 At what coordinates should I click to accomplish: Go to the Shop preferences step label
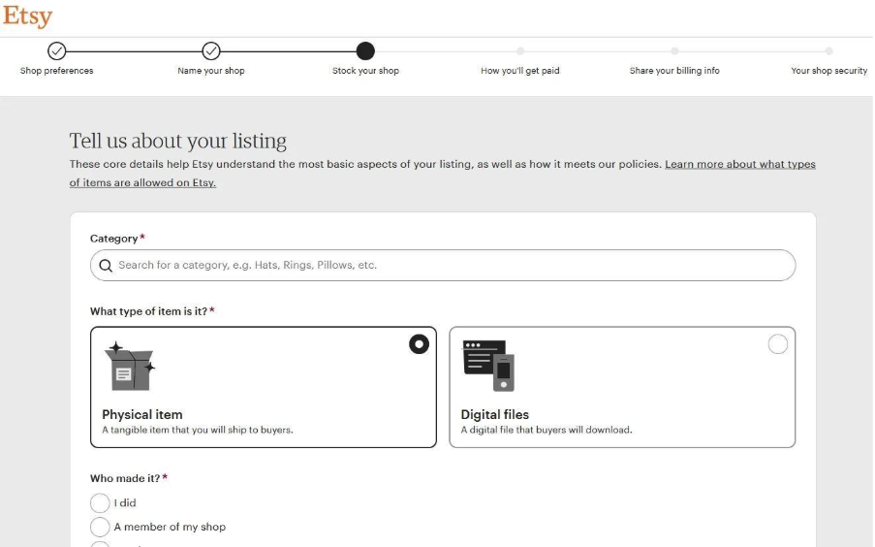[57, 71]
